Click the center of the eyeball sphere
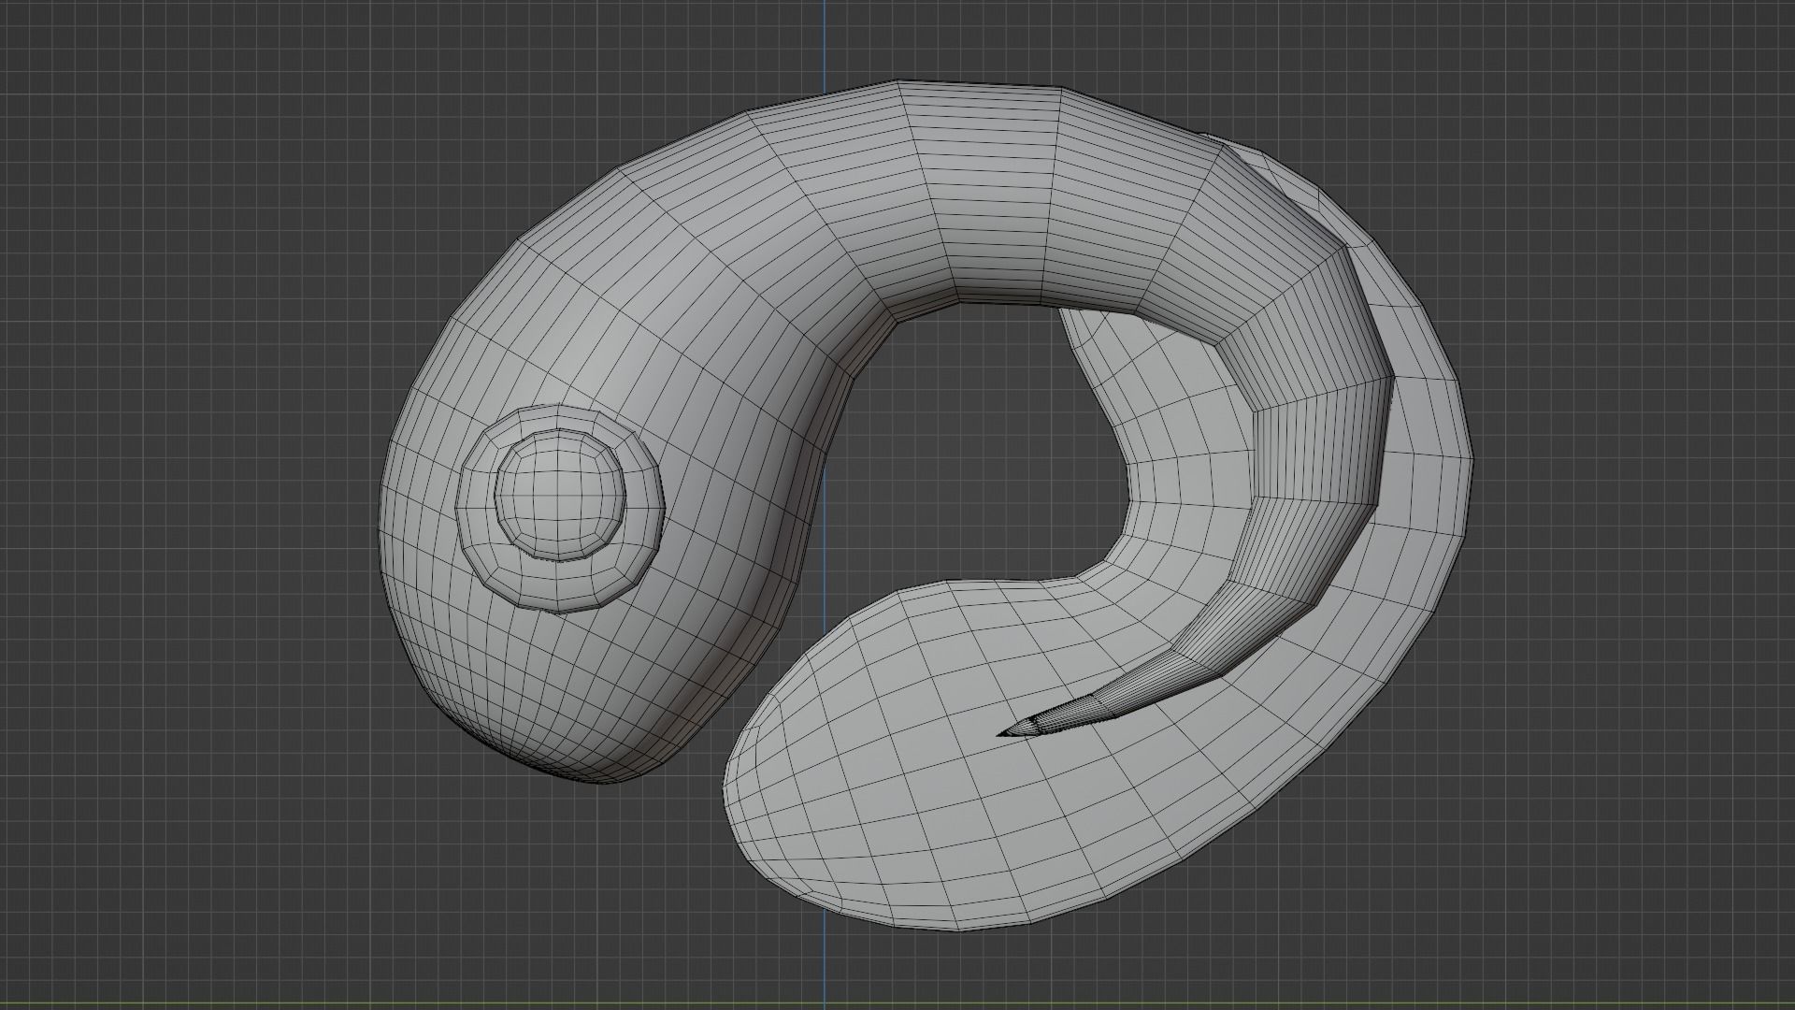Screen dimensions: 1795x1010 [559, 494]
